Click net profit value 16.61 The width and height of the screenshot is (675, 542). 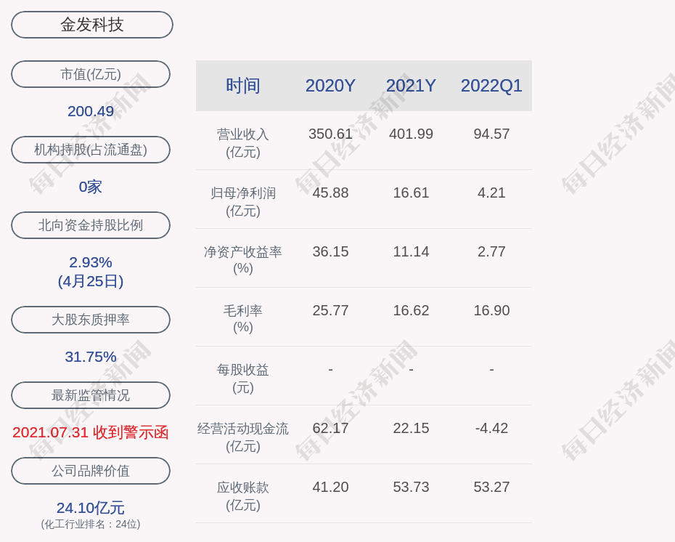[x=411, y=193]
